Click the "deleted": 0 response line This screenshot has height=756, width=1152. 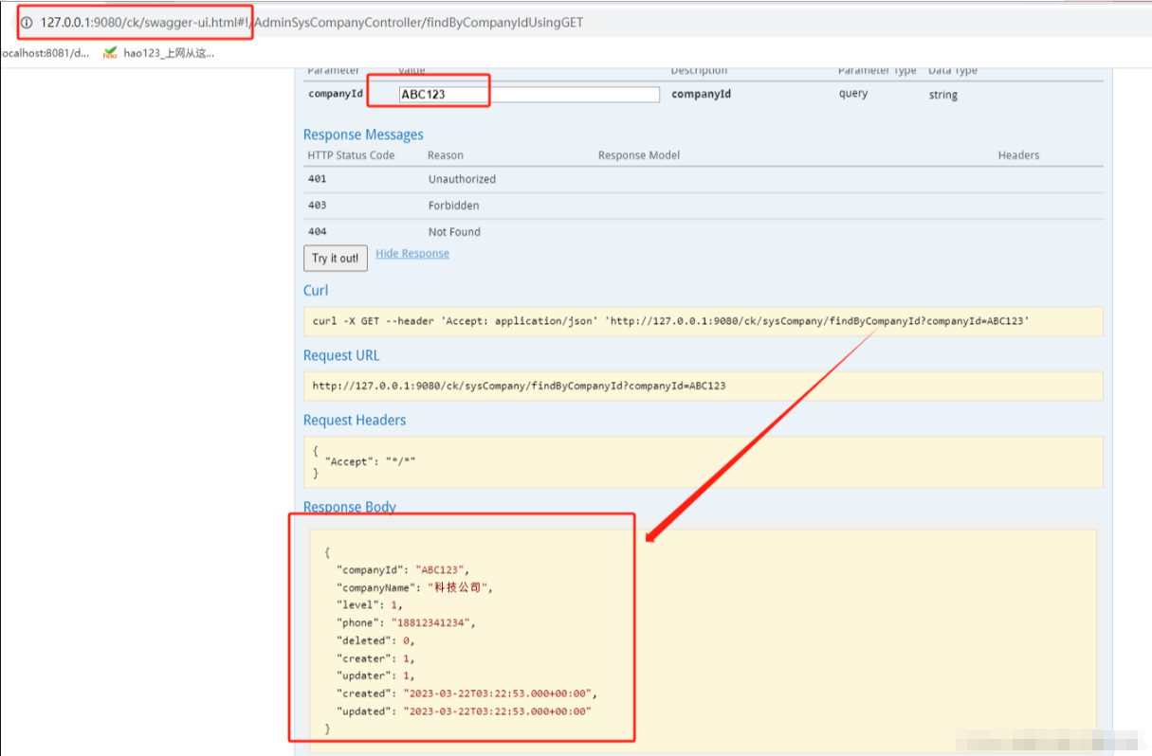click(x=375, y=640)
